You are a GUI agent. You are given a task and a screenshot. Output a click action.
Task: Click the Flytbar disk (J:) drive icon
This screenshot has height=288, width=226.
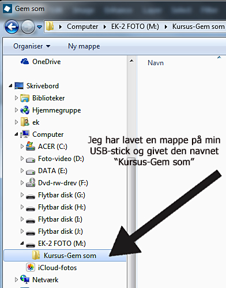click(x=31, y=233)
